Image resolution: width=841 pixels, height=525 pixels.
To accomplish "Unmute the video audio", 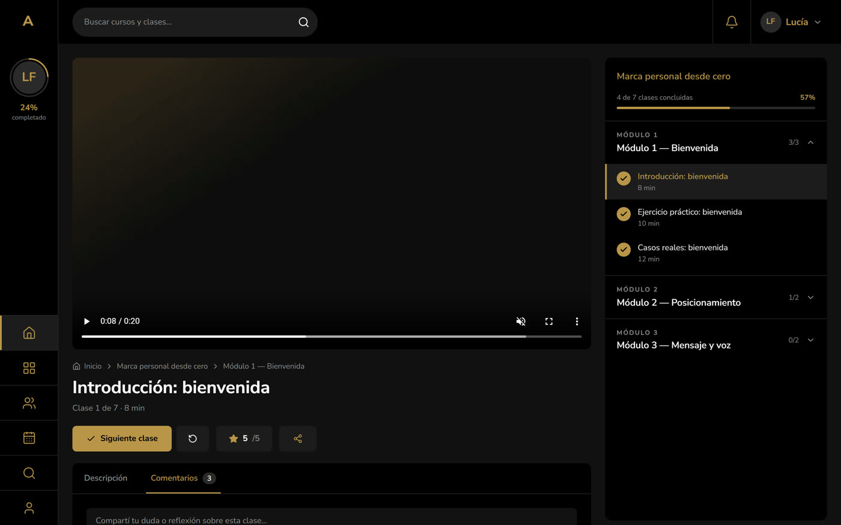I will (x=521, y=321).
